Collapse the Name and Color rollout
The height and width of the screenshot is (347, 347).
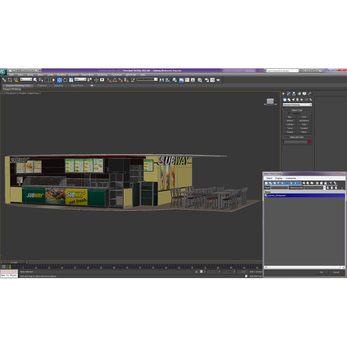click(297, 137)
